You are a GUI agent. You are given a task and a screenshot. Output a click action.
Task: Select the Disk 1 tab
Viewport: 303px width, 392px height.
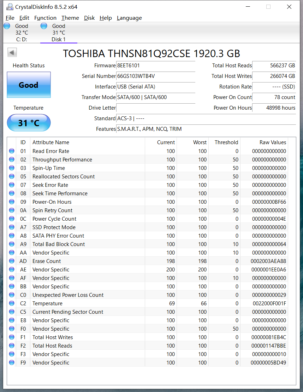coord(59,32)
